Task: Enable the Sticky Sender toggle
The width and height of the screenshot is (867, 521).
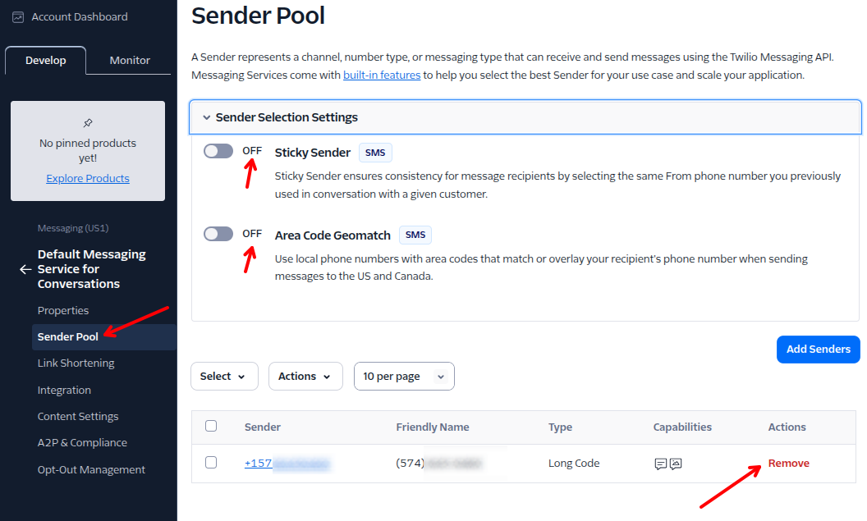Action: [218, 151]
